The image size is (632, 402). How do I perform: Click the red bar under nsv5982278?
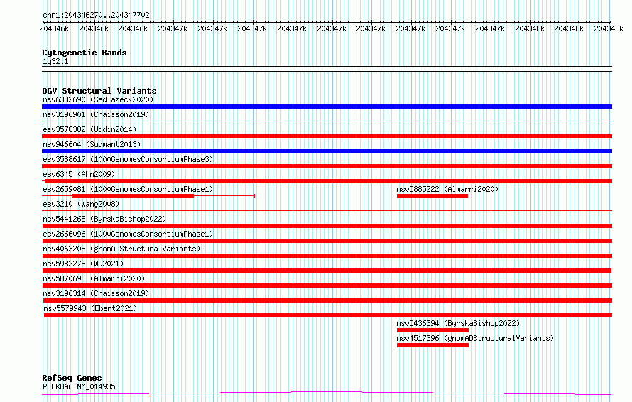pos(327,271)
